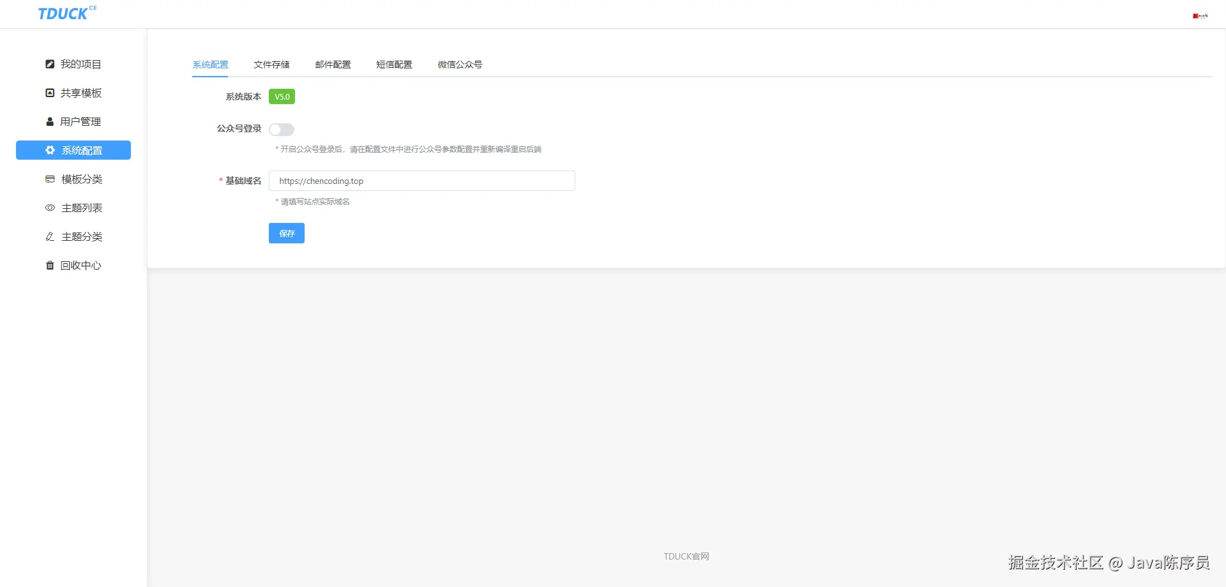Screen dimensions: 1226x587
Task: Click the 保存 button
Action: pos(287,233)
